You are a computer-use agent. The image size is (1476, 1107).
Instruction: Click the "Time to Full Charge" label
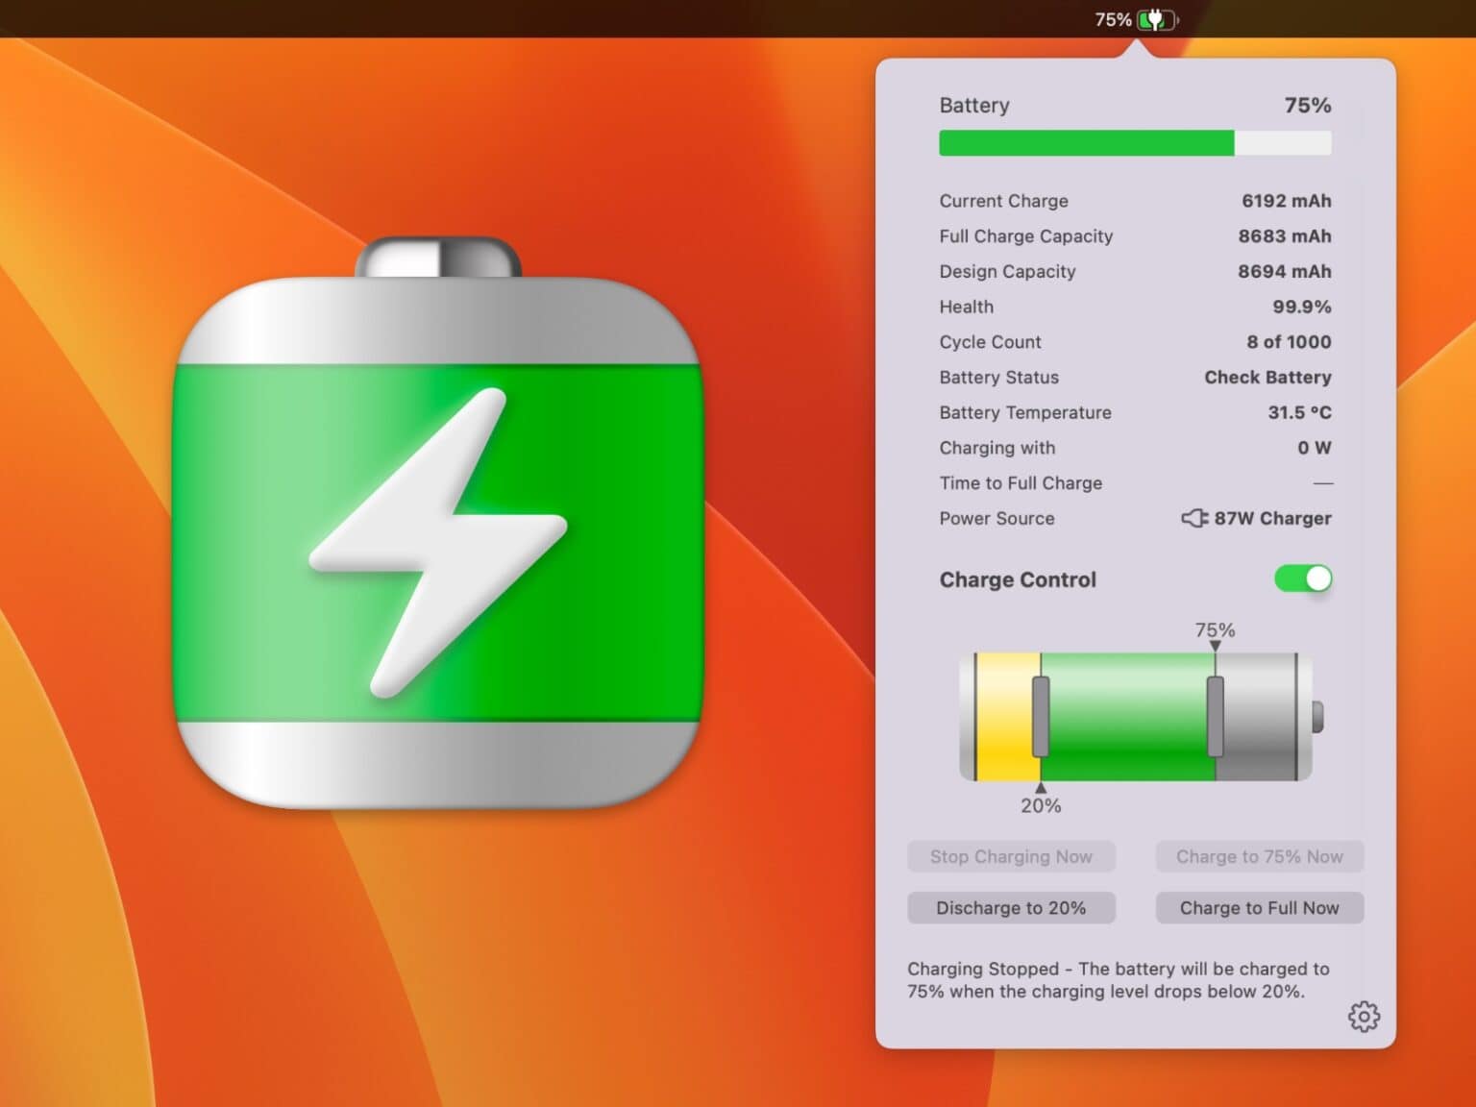click(x=1021, y=482)
